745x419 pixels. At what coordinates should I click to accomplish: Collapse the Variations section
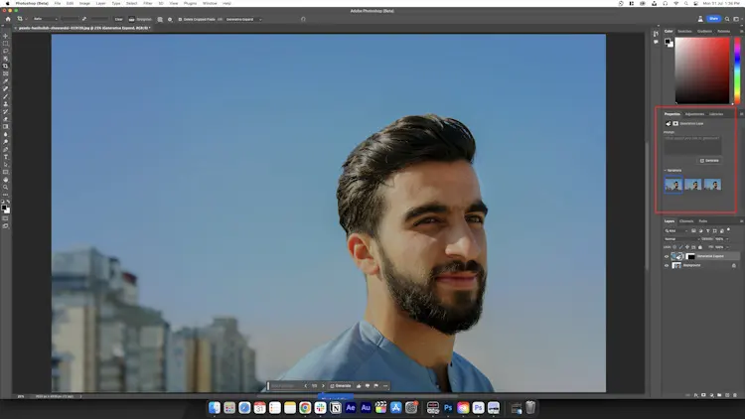[x=666, y=170]
